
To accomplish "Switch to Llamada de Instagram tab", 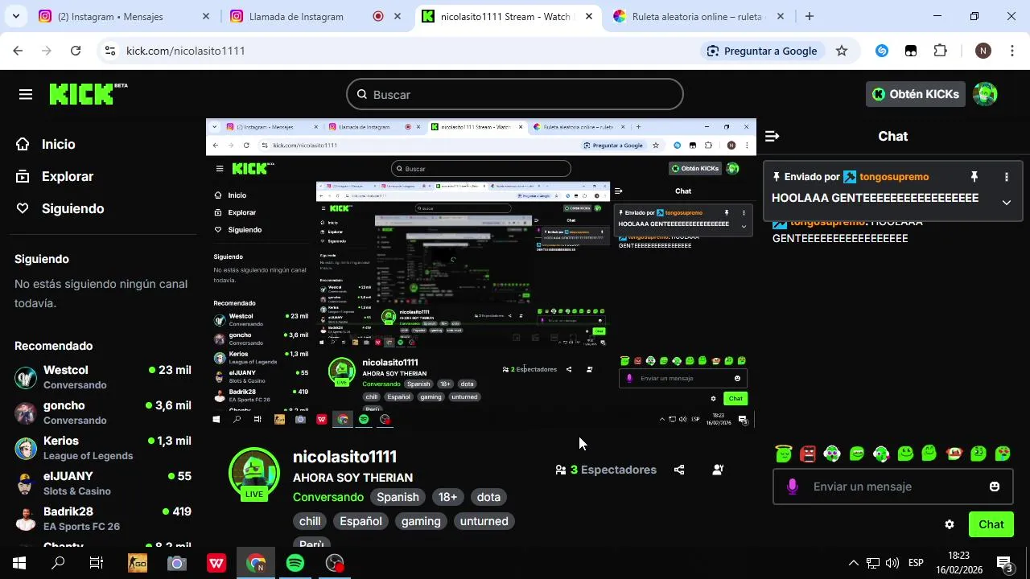I will 315,16.
